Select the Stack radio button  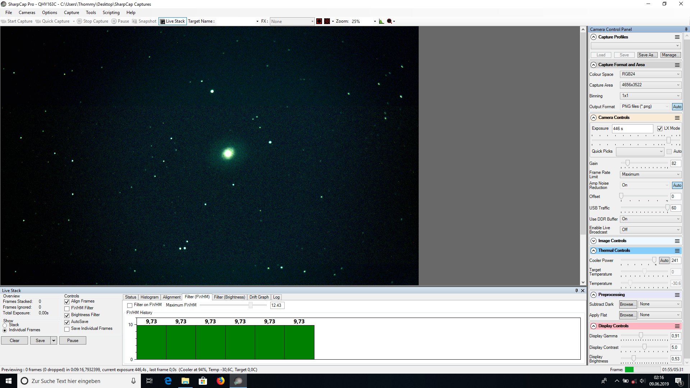click(5, 325)
